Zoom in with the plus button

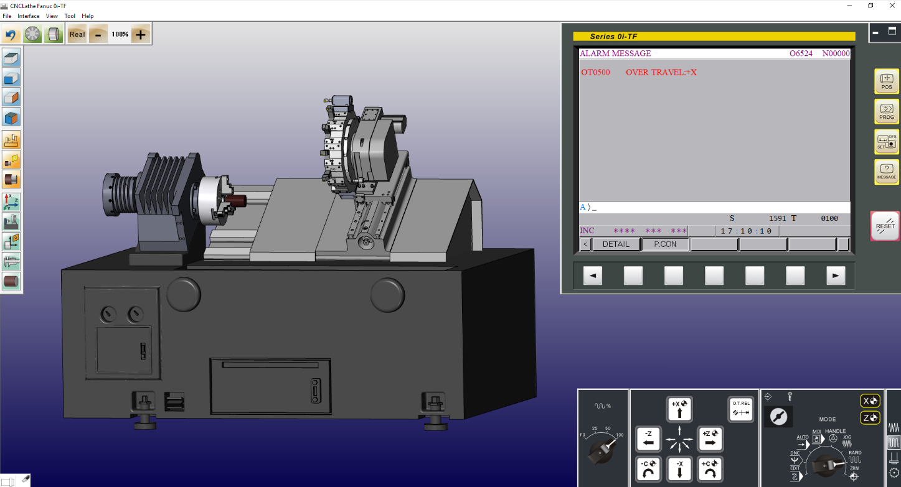point(141,34)
